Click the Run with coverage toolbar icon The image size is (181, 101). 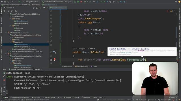click(x=85, y=2)
